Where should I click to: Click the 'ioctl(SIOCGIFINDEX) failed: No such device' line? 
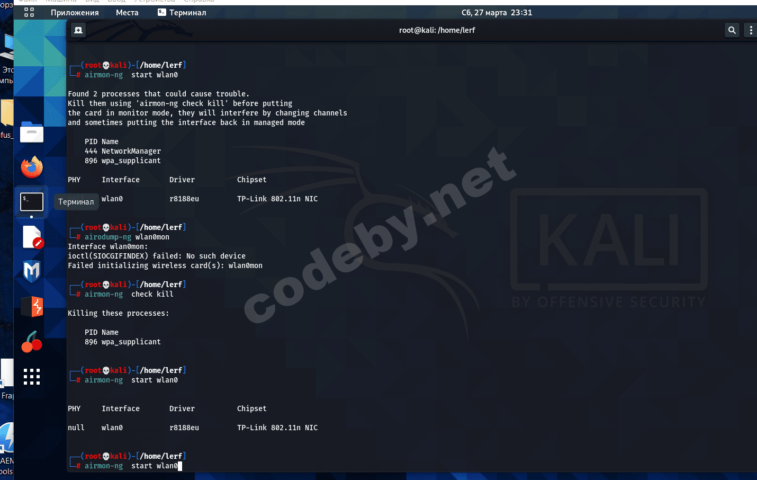pos(157,256)
